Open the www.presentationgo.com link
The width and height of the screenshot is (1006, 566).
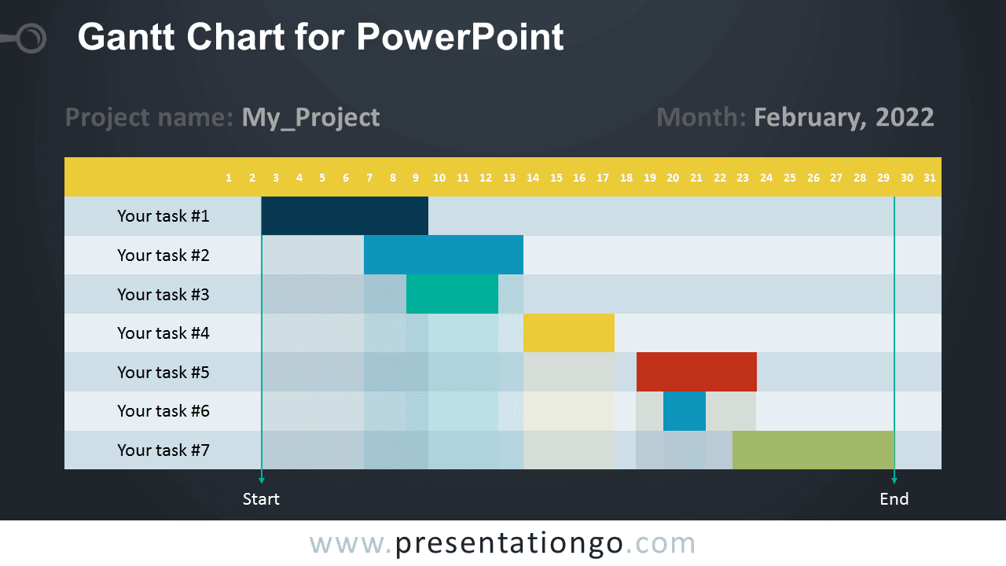(503, 543)
